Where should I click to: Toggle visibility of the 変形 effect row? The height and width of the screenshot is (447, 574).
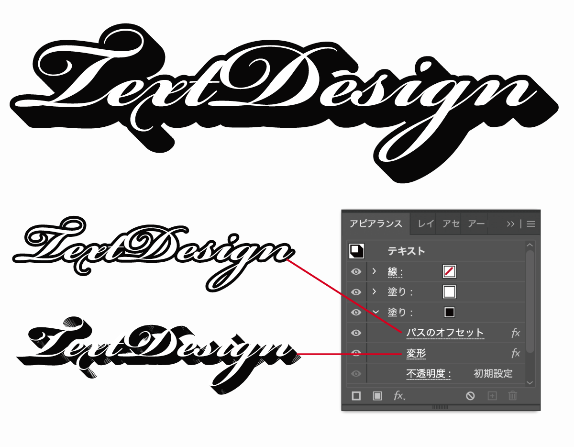tap(356, 353)
